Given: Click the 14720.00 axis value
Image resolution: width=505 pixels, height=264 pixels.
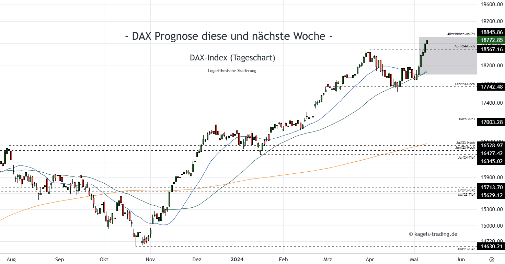Looking at the screenshot, I should coord(492,241).
